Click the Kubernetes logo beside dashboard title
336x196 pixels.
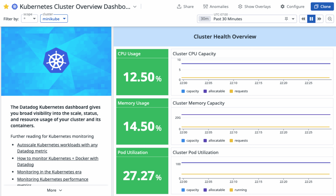click(15, 7)
